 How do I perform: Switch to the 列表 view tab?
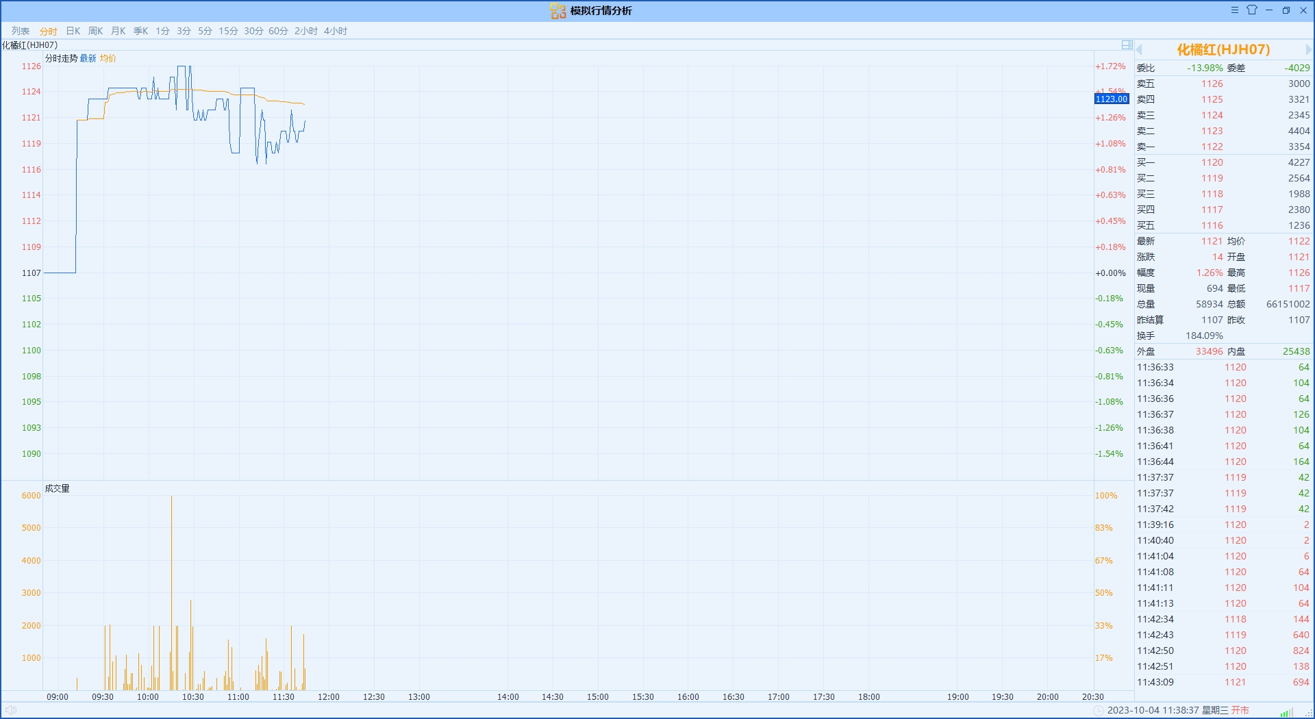21,31
